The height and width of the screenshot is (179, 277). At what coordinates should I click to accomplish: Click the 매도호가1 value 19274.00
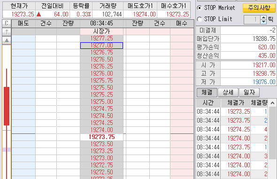[144, 14]
